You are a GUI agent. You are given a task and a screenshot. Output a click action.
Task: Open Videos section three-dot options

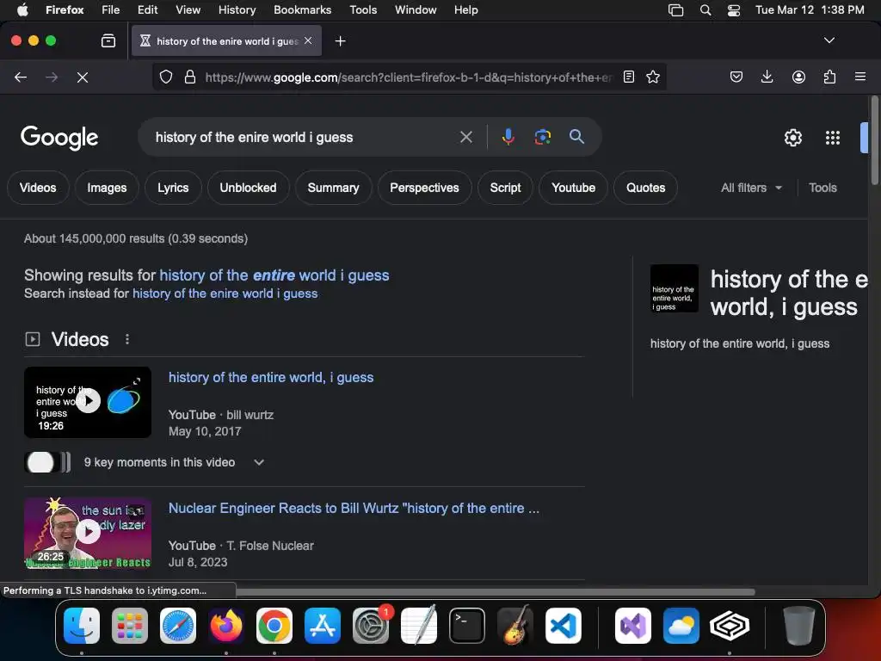coord(127,339)
